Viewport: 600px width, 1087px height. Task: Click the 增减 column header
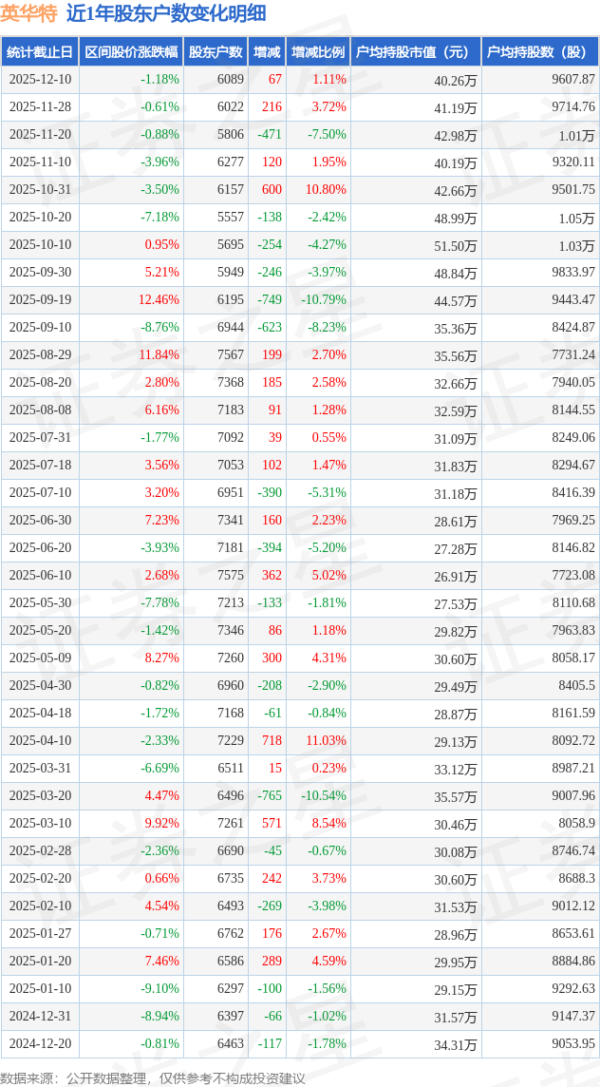click(x=267, y=52)
